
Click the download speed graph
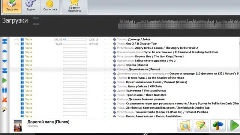pos(179,24)
